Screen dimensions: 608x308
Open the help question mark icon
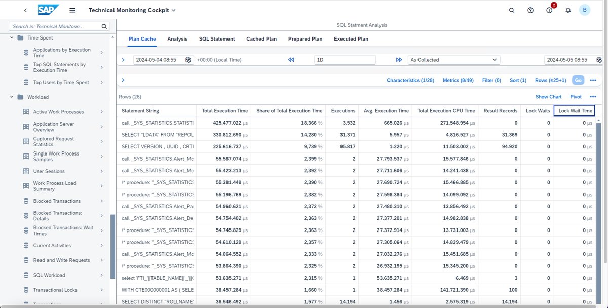(x=530, y=10)
